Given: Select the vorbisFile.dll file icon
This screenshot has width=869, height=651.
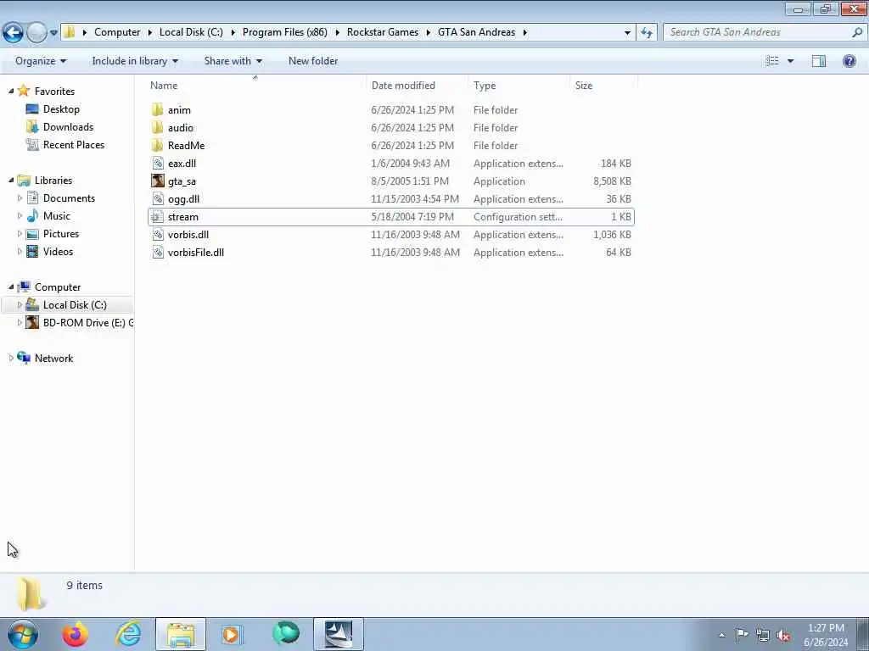Looking at the screenshot, I should (158, 253).
